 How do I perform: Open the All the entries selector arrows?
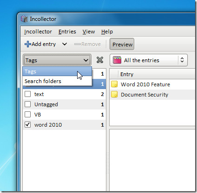(182, 60)
